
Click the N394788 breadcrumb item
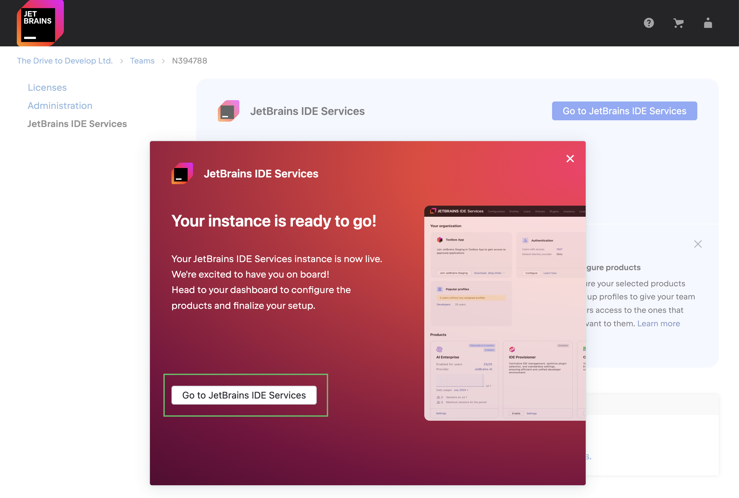pyautogui.click(x=189, y=60)
